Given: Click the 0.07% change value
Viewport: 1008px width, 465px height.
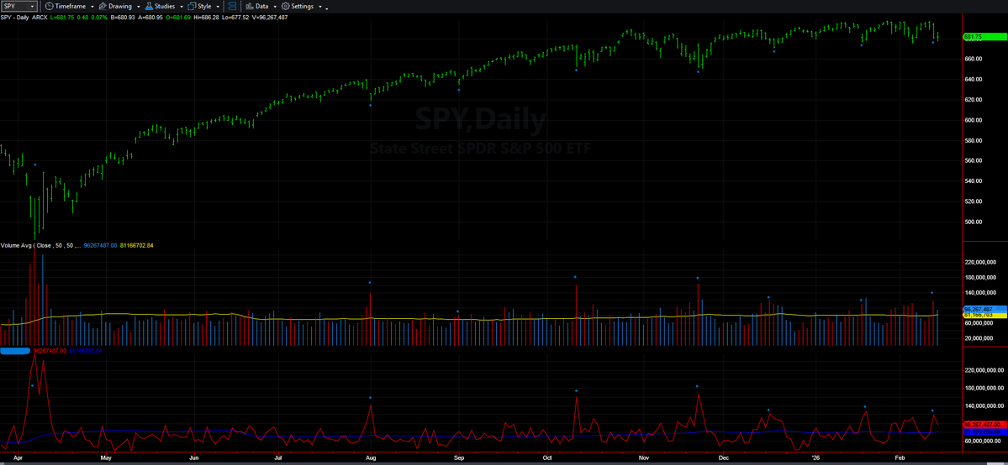Looking at the screenshot, I should [99, 18].
